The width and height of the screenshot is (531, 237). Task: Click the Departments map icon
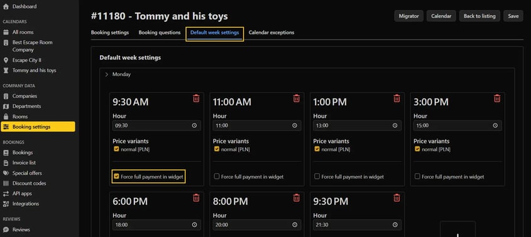point(6,106)
